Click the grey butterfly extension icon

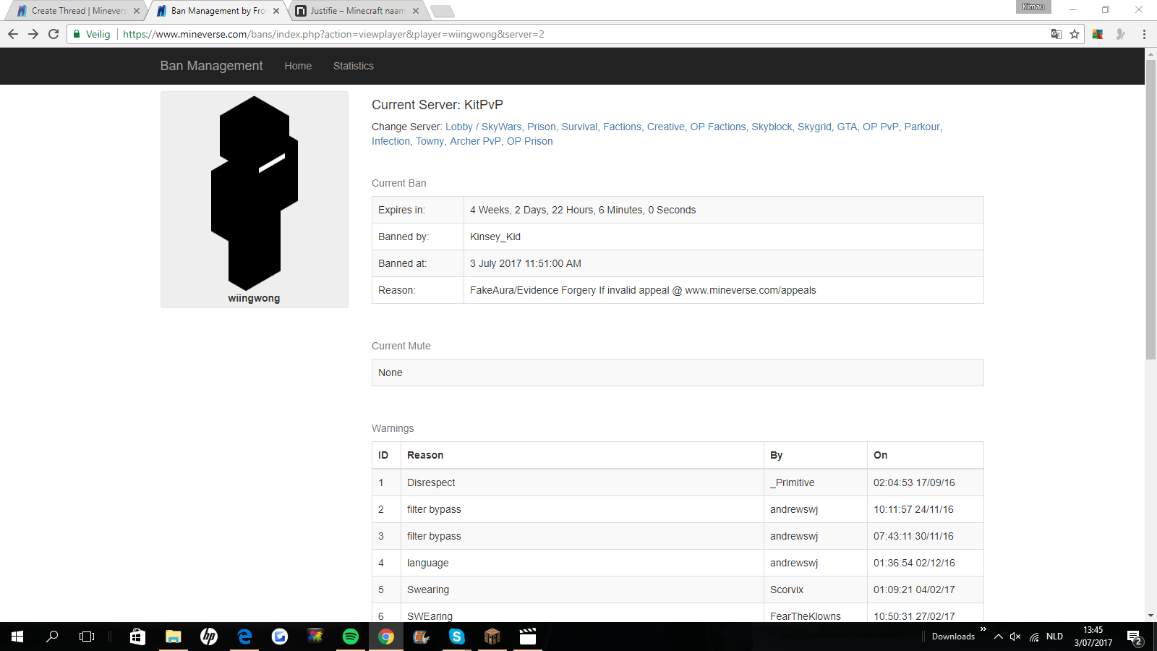(1121, 34)
